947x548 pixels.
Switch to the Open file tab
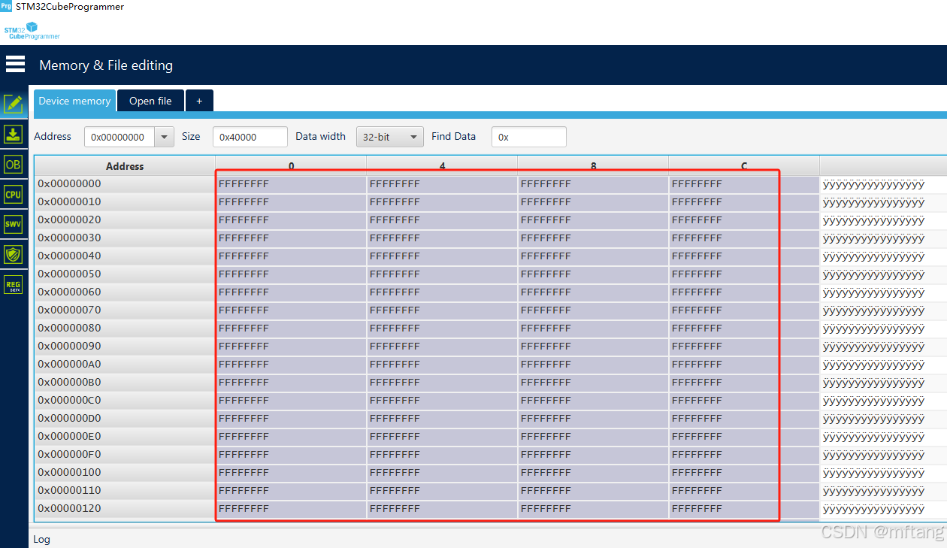[150, 100]
